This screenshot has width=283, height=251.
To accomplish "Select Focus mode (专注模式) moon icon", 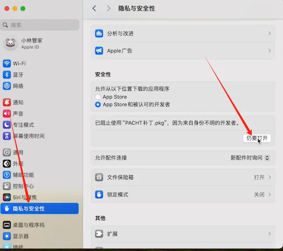I will point(7,125).
